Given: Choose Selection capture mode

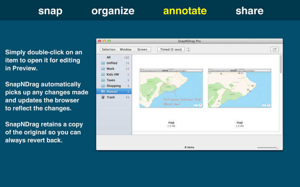Looking at the screenshot, I should click(108, 49).
